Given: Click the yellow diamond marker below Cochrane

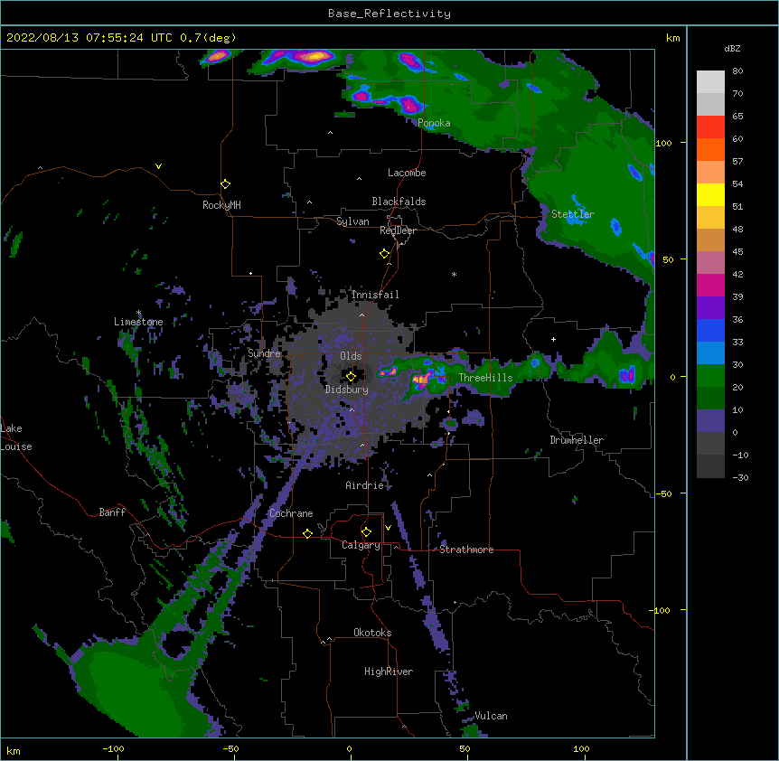Looking at the screenshot, I should point(307,533).
